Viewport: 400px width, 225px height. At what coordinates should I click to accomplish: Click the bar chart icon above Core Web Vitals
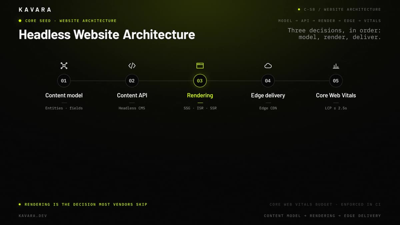(336, 66)
